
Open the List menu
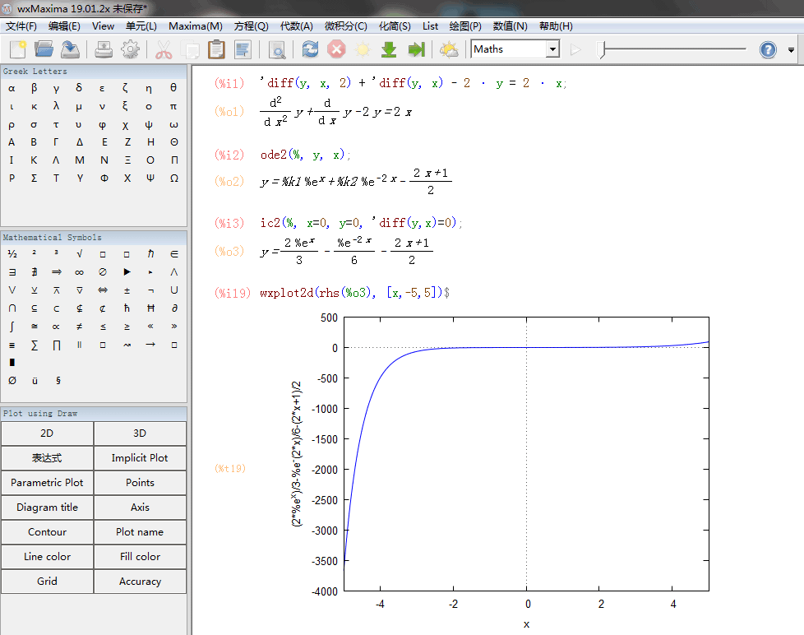430,26
